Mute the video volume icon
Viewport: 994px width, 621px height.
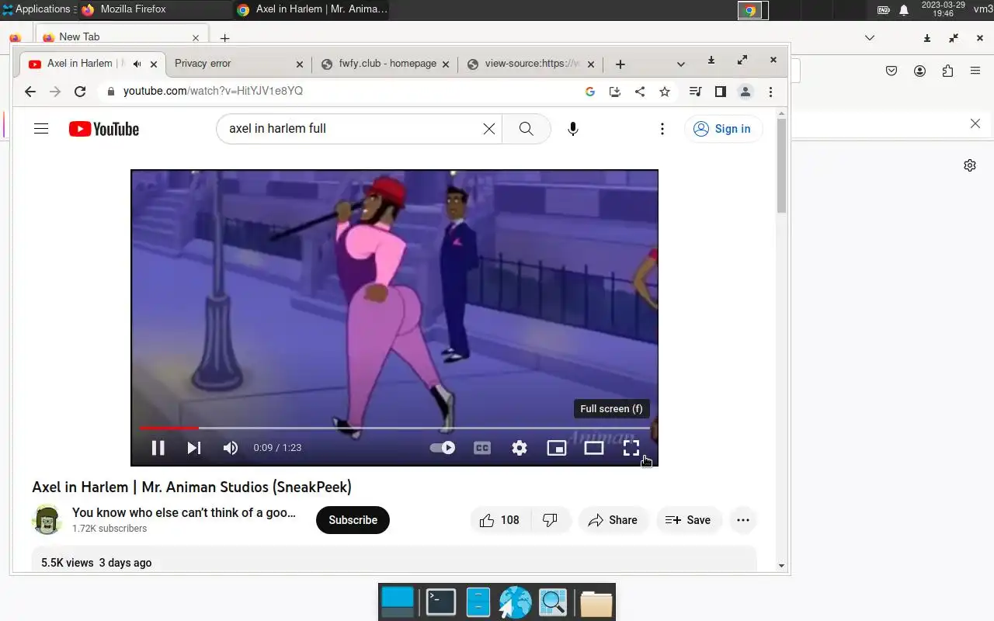pyautogui.click(x=231, y=448)
